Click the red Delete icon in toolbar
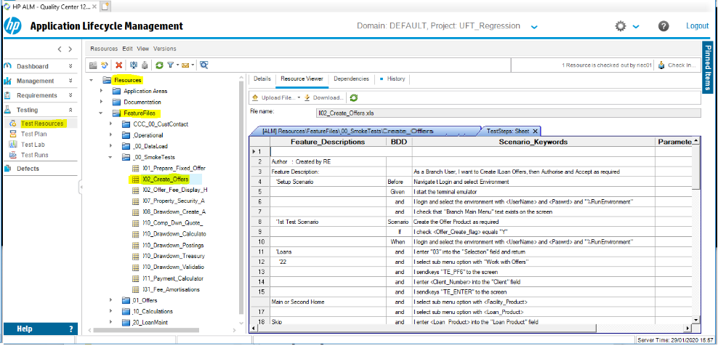 (x=118, y=65)
